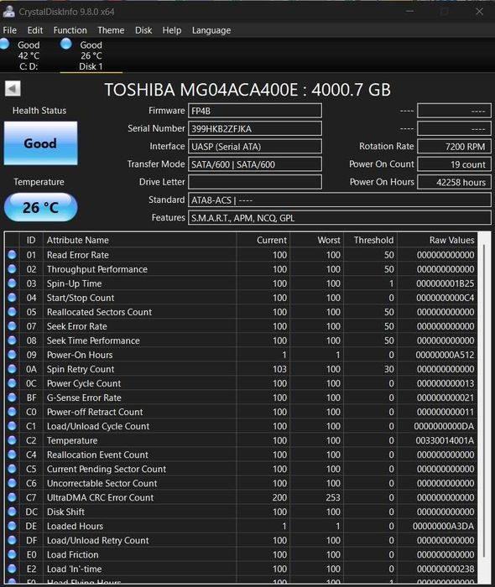Click the Standard field ATA8-ACS
Image resolution: width=495 pixels, height=587 pixels.
(339, 200)
